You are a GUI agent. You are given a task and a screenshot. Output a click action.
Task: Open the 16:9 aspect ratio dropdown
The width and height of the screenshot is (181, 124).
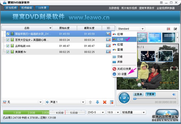(113, 112)
